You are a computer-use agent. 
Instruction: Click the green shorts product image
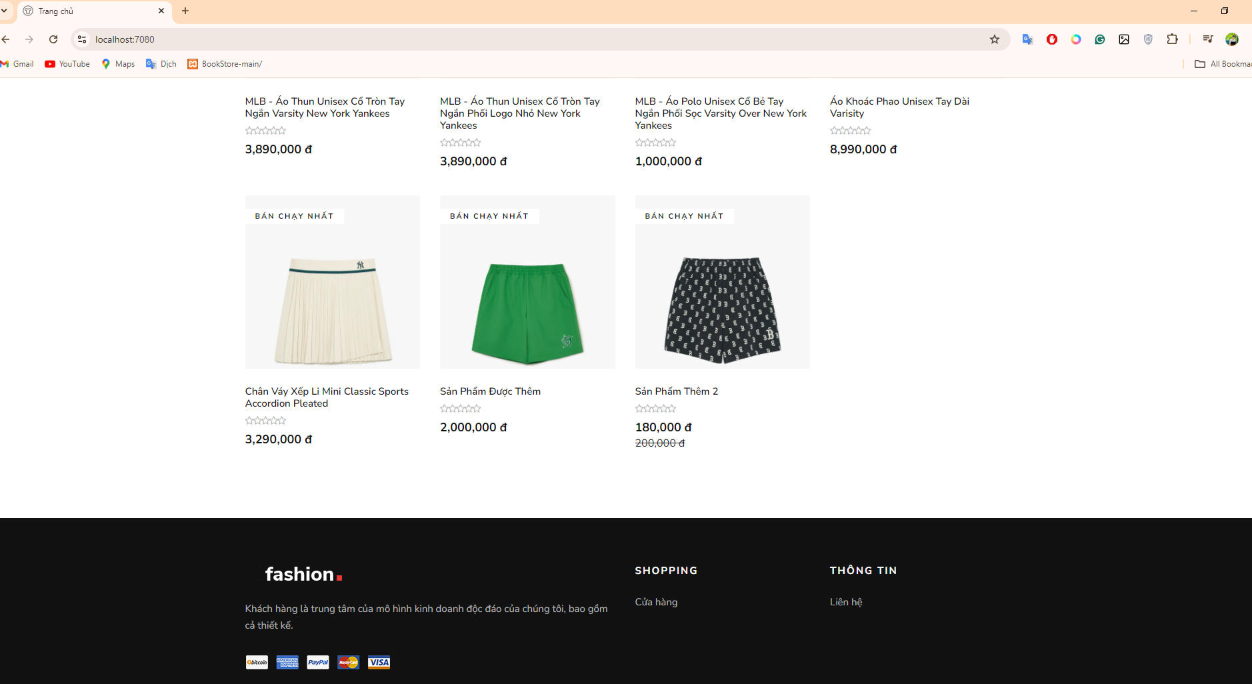[x=527, y=282]
